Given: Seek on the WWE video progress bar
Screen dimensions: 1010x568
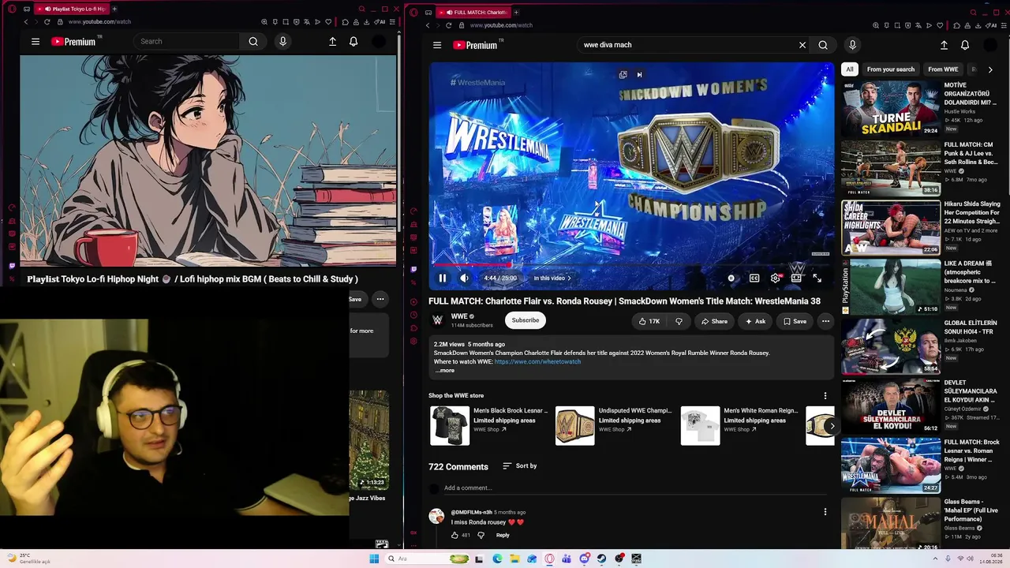Looking at the screenshot, I should pyautogui.click(x=631, y=265).
